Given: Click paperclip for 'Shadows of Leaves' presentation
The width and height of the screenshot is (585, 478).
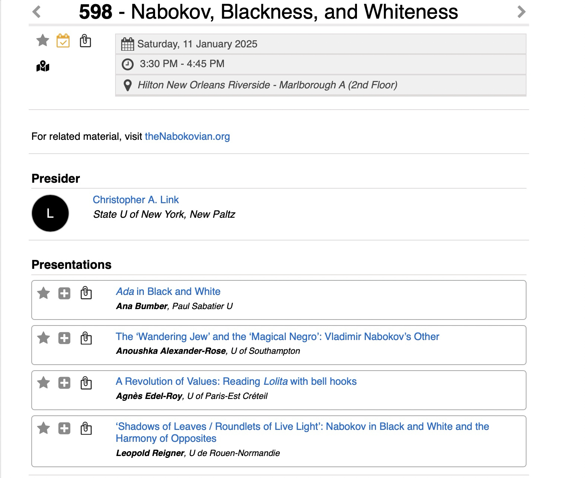Looking at the screenshot, I should (x=86, y=428).
